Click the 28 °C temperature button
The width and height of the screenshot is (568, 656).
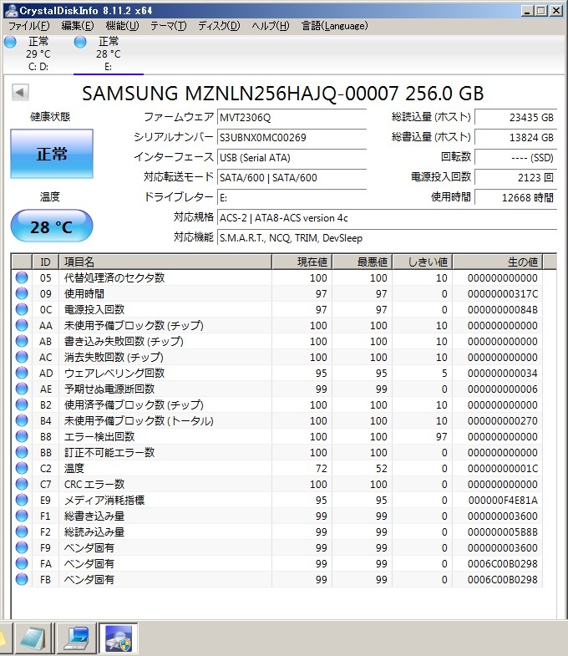(x=51, y=226)
